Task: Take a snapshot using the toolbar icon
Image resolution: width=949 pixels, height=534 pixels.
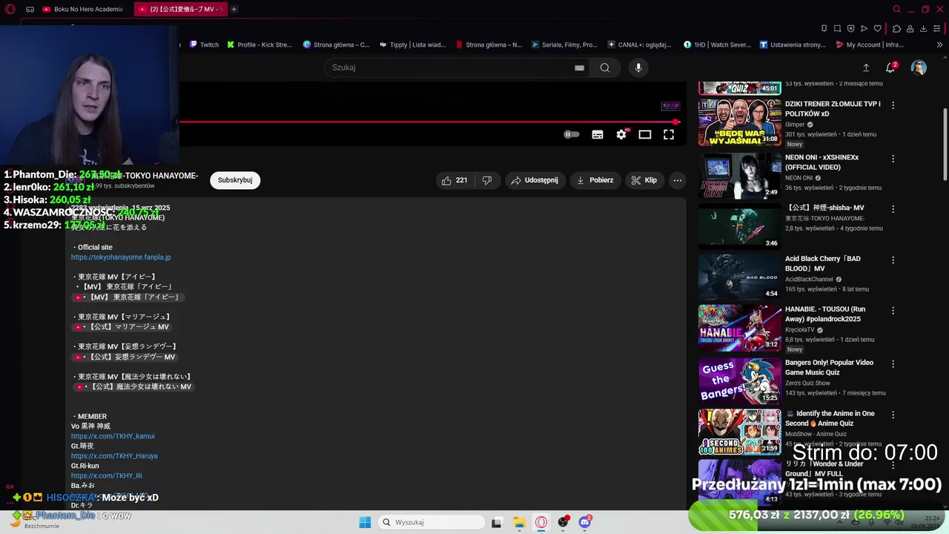Action: pos(837,29)
